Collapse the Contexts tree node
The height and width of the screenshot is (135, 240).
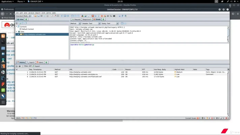(17, 27)
